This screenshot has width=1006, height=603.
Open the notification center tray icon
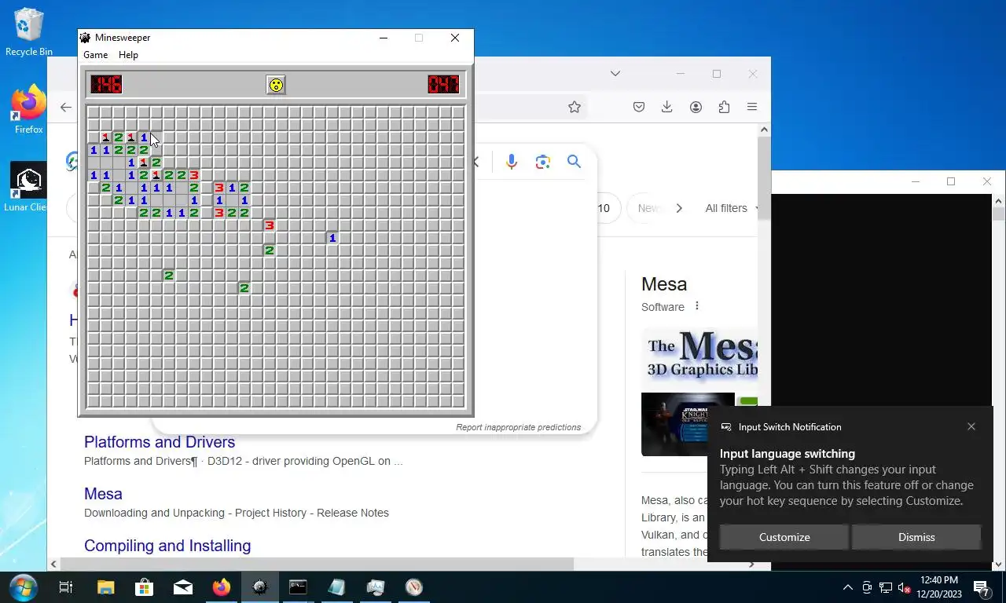982,587
